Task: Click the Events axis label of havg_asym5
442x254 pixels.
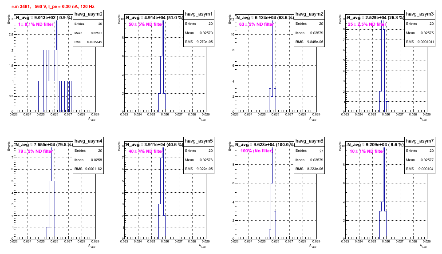Action: tap(119, 147)
